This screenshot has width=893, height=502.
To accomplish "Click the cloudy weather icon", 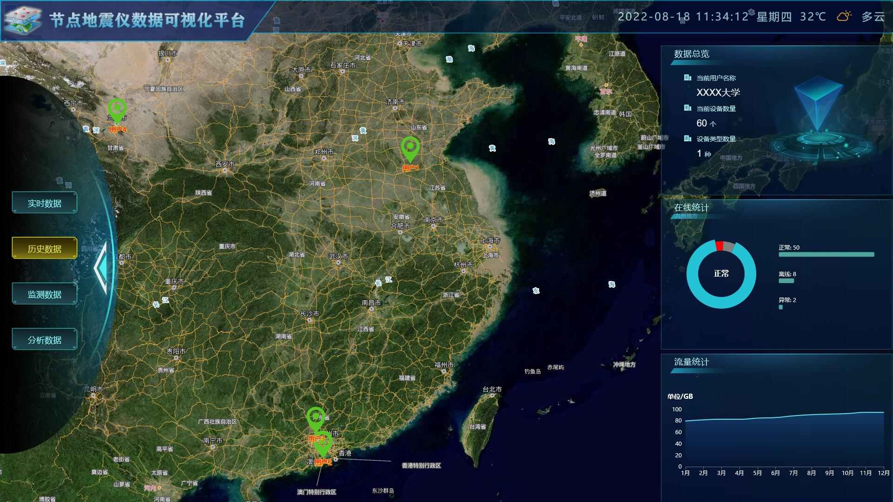I will pos(844,16).
